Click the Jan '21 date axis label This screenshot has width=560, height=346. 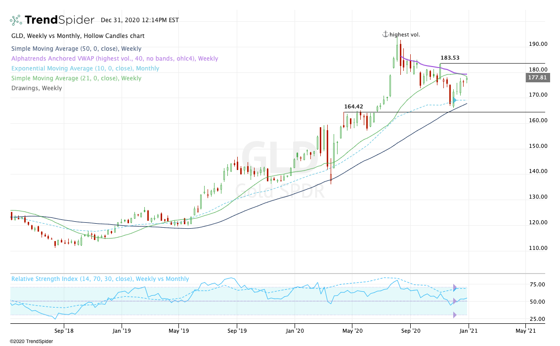tap(468, 331)
